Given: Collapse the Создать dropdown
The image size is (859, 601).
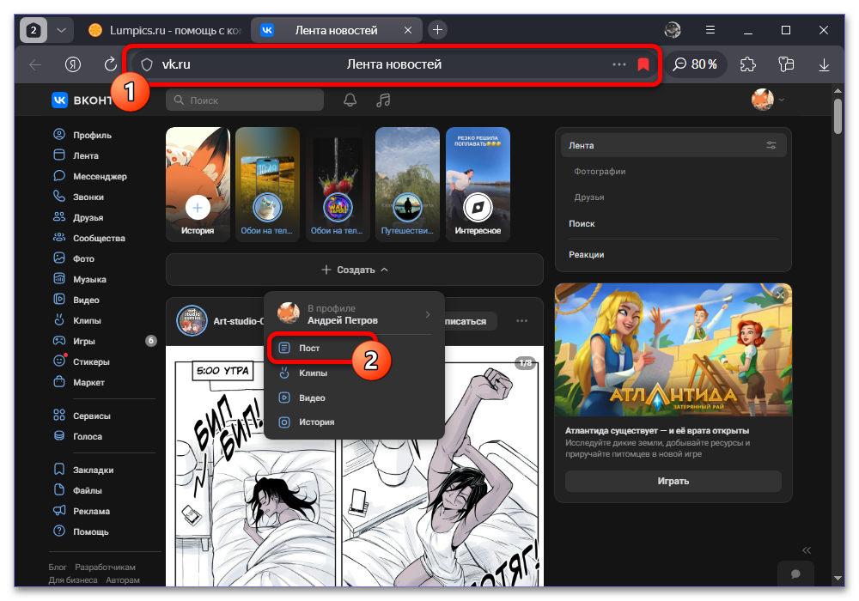Looking at the screenshot, I should coord(355,270).
